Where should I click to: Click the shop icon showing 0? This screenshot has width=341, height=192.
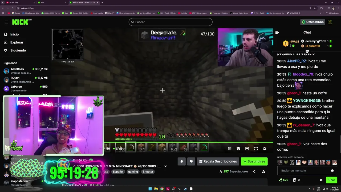pyautogui.click(x=296, y=180)
